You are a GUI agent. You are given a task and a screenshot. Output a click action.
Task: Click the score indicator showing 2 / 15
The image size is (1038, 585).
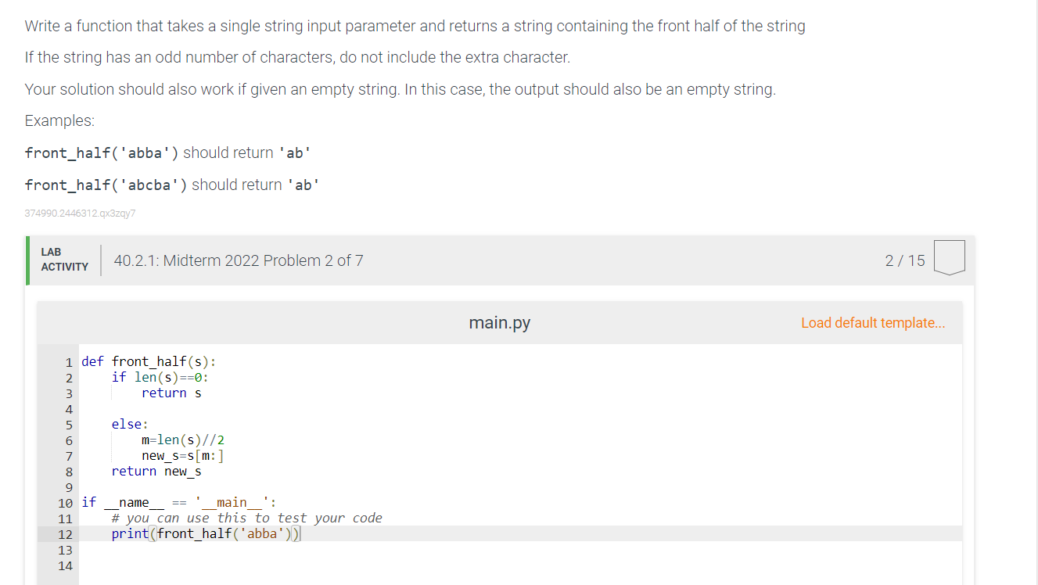pos(905,260)
